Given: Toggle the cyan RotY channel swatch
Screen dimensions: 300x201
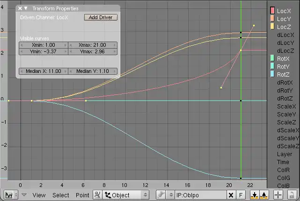Looking at the screenshot, I should [272, 66].
